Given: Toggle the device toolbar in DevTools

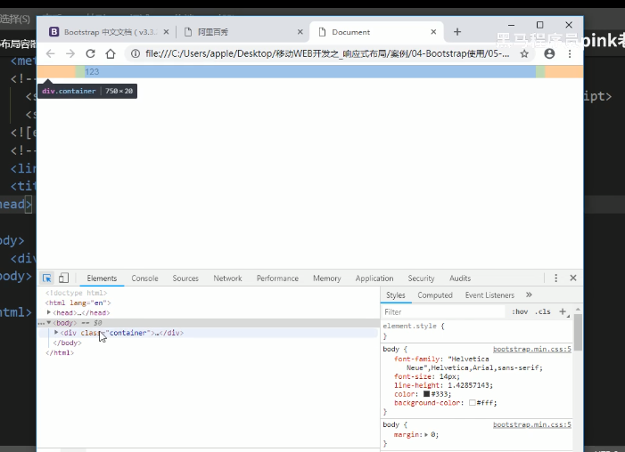Looking at the screenshot, I should 63,278.
